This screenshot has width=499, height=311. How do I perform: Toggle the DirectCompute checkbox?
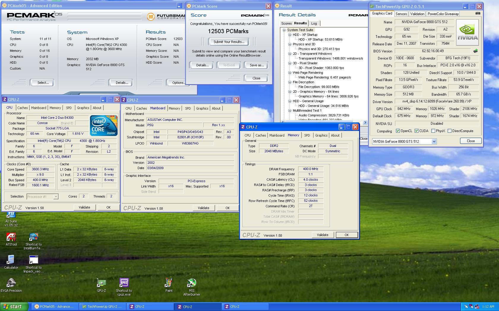449,131
